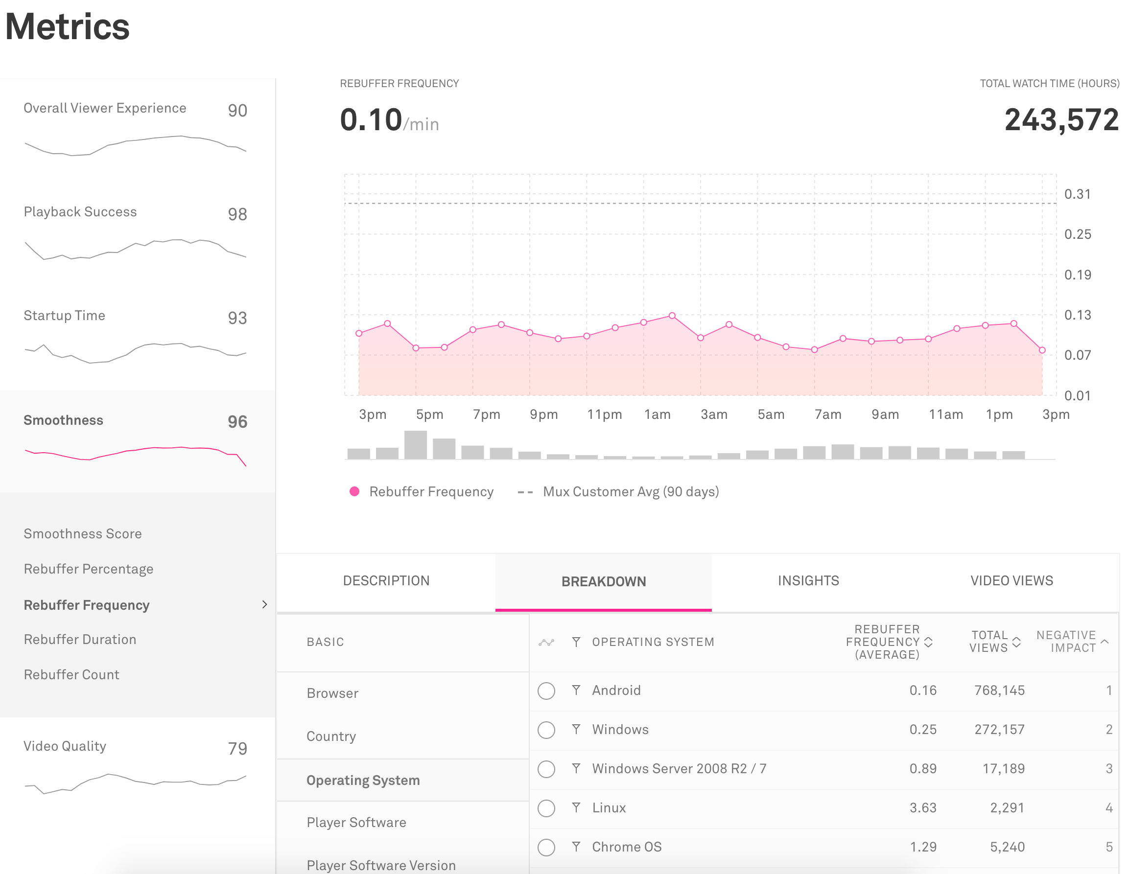The width and height of the screenshot is (1129, 874).
Task: Expand the Rebuffer Frequency chevron arrow
Action: pos(265,604)
